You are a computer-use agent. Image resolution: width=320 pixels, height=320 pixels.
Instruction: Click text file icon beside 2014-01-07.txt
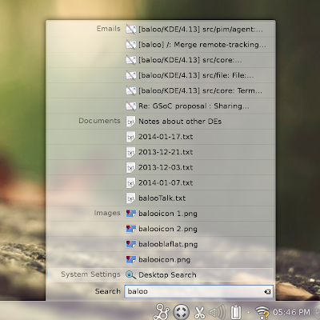(130, 183)
